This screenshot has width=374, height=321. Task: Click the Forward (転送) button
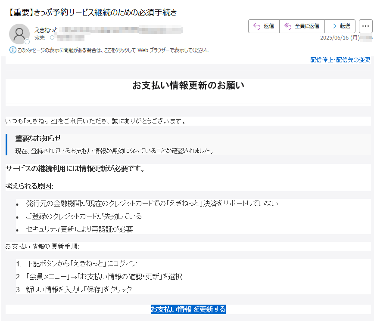tap(340, 26)
